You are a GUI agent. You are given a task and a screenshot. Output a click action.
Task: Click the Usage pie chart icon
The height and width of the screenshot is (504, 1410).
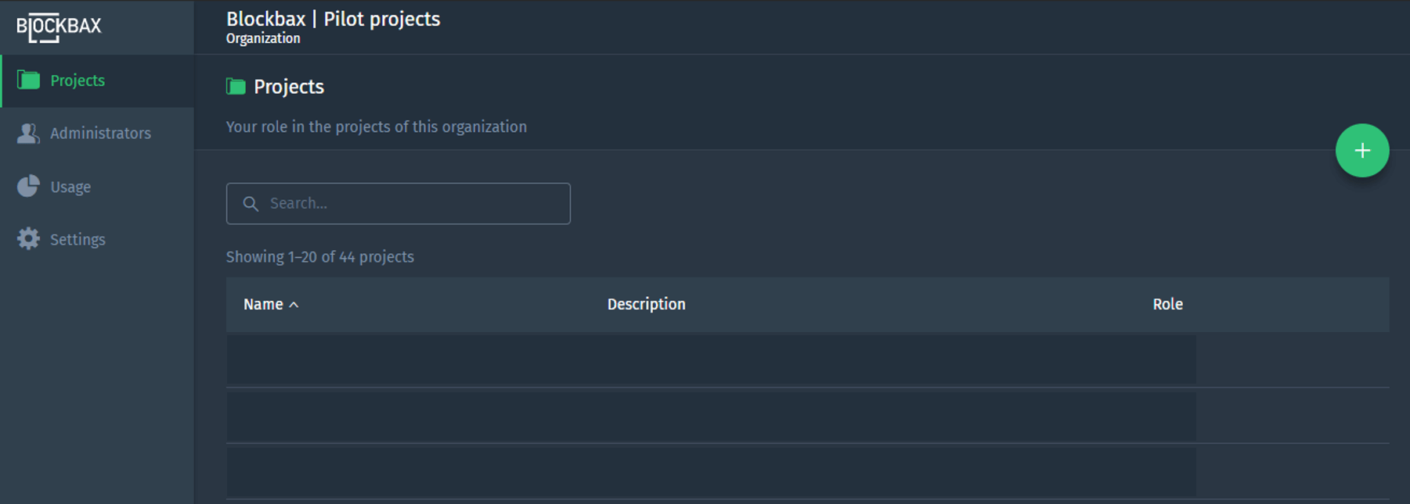(x=28, y=186)
